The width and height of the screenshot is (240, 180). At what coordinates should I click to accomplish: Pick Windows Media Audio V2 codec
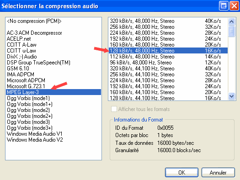coord(53,140)
